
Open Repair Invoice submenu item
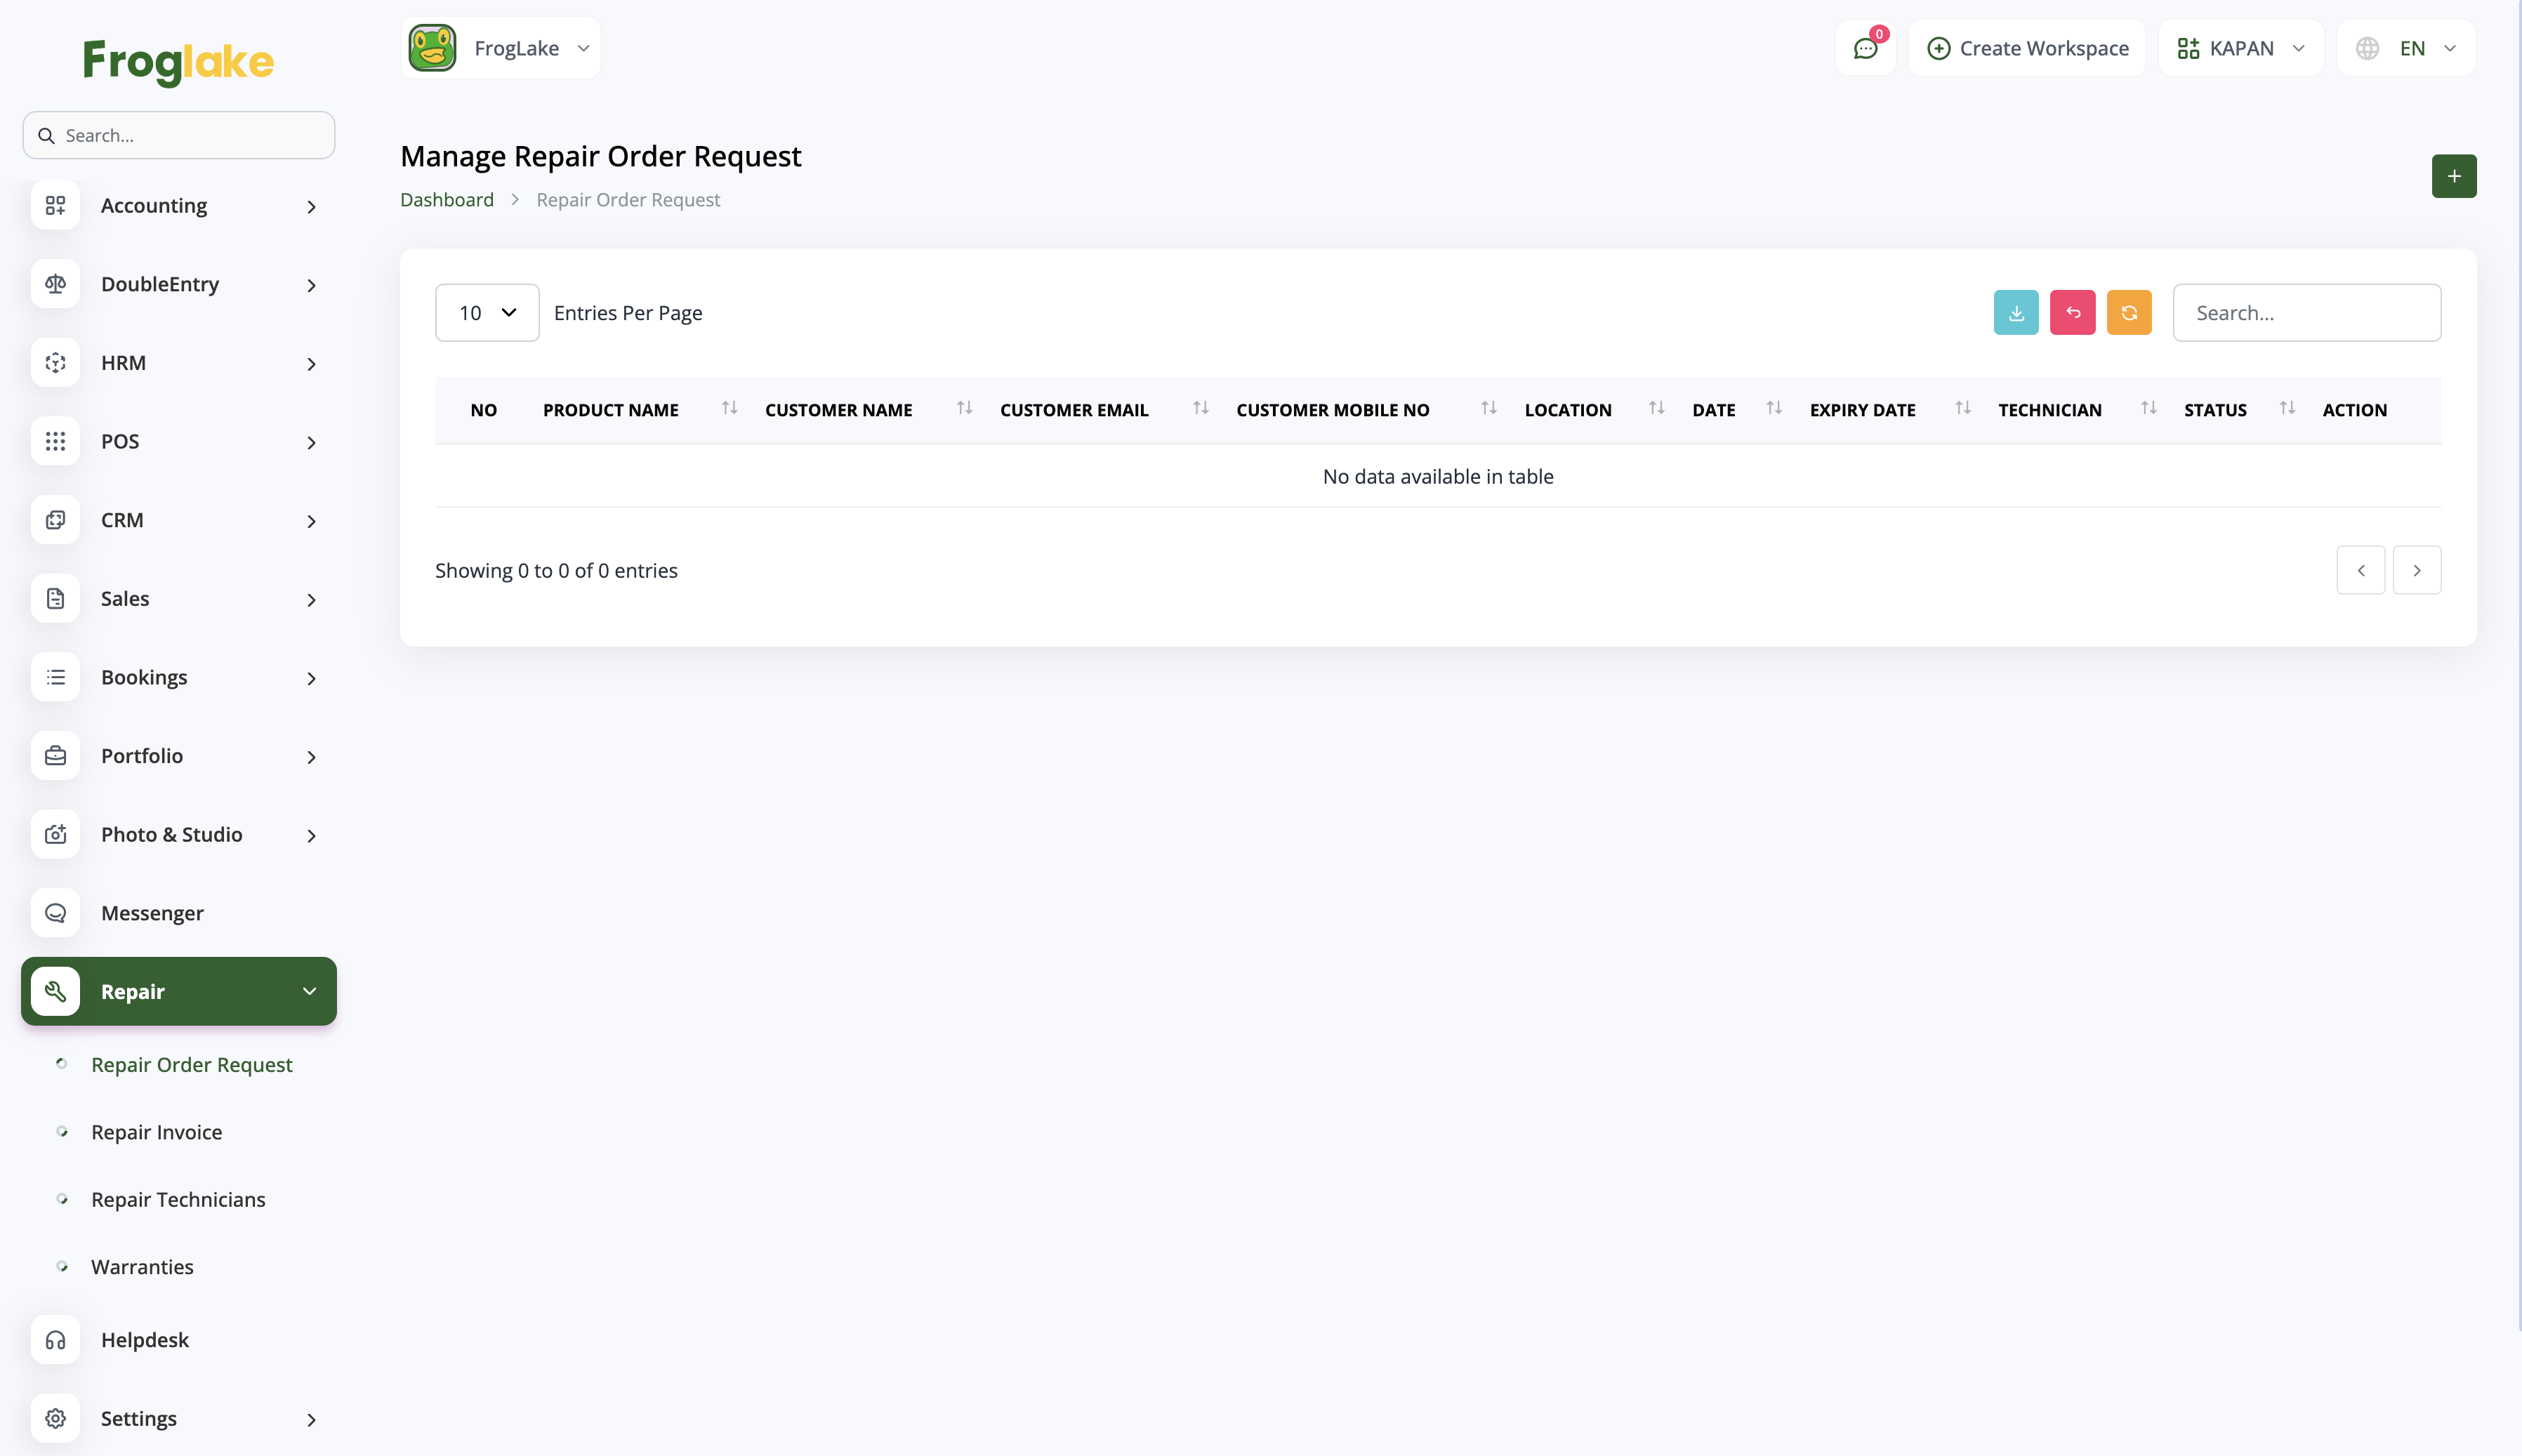(157, 1132)
